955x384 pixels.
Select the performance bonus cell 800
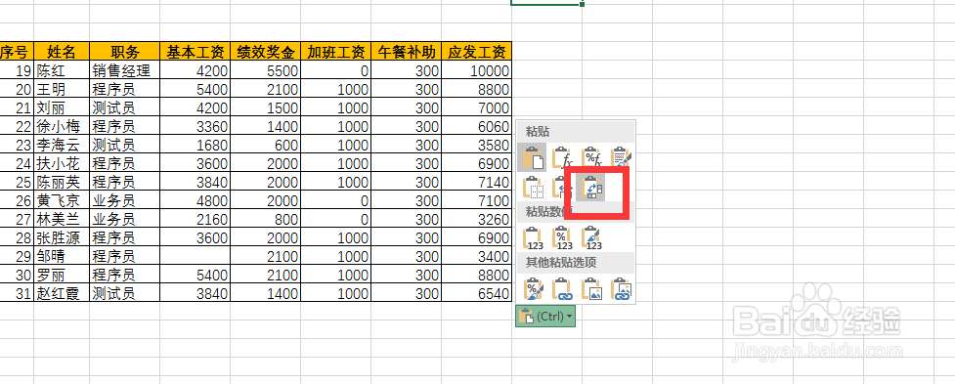click(x=266, y=219)
